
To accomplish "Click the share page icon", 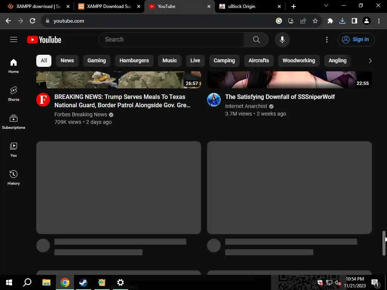I will 303,21.
